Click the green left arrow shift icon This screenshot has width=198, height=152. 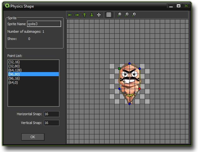(70, 15)
